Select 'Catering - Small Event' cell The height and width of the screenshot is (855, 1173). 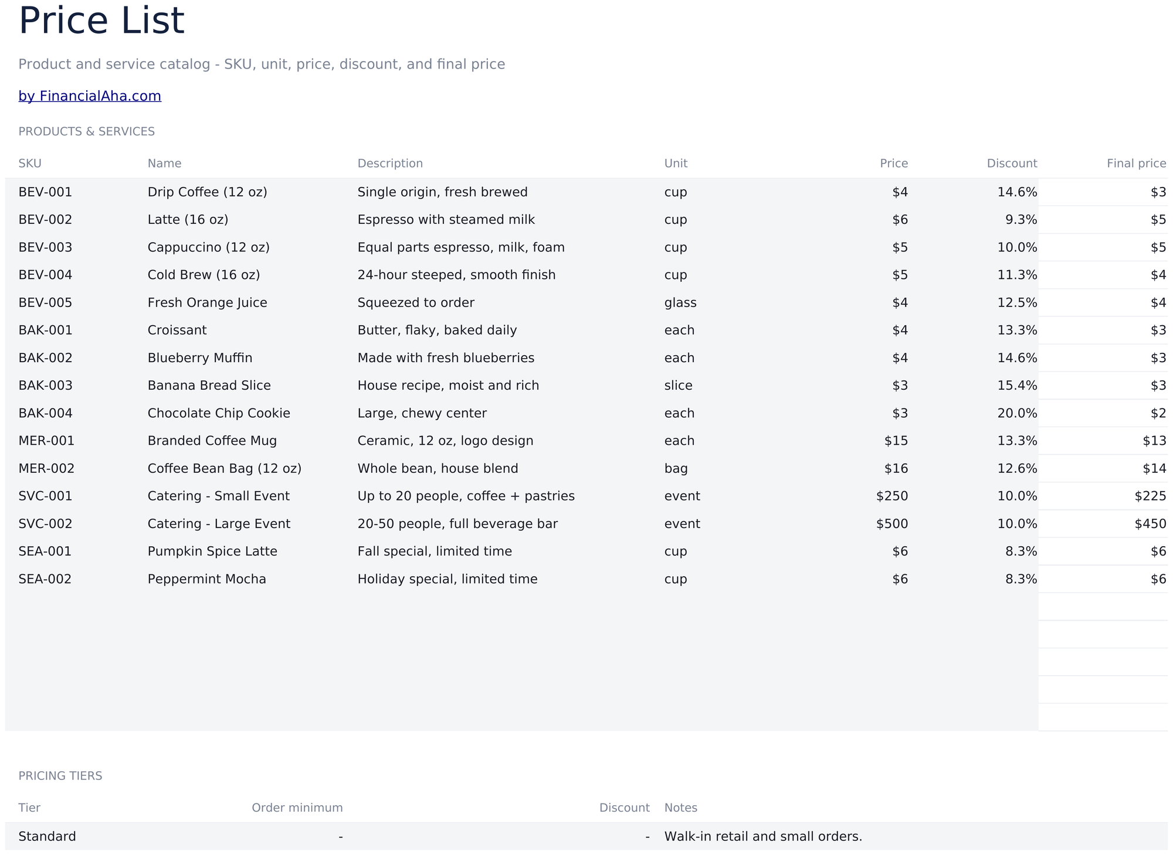[219, 496]
